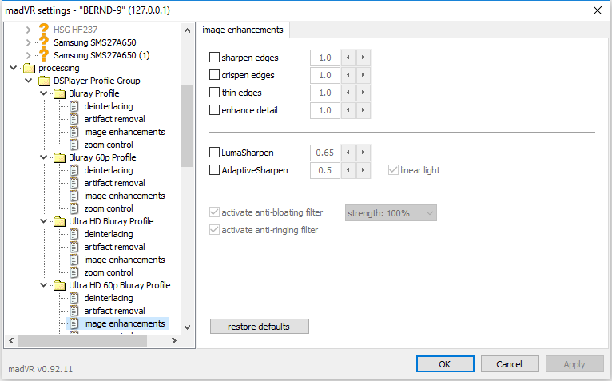Decrease the LumaSharpen value
This screenshot has width=612, height=381.
348,153
